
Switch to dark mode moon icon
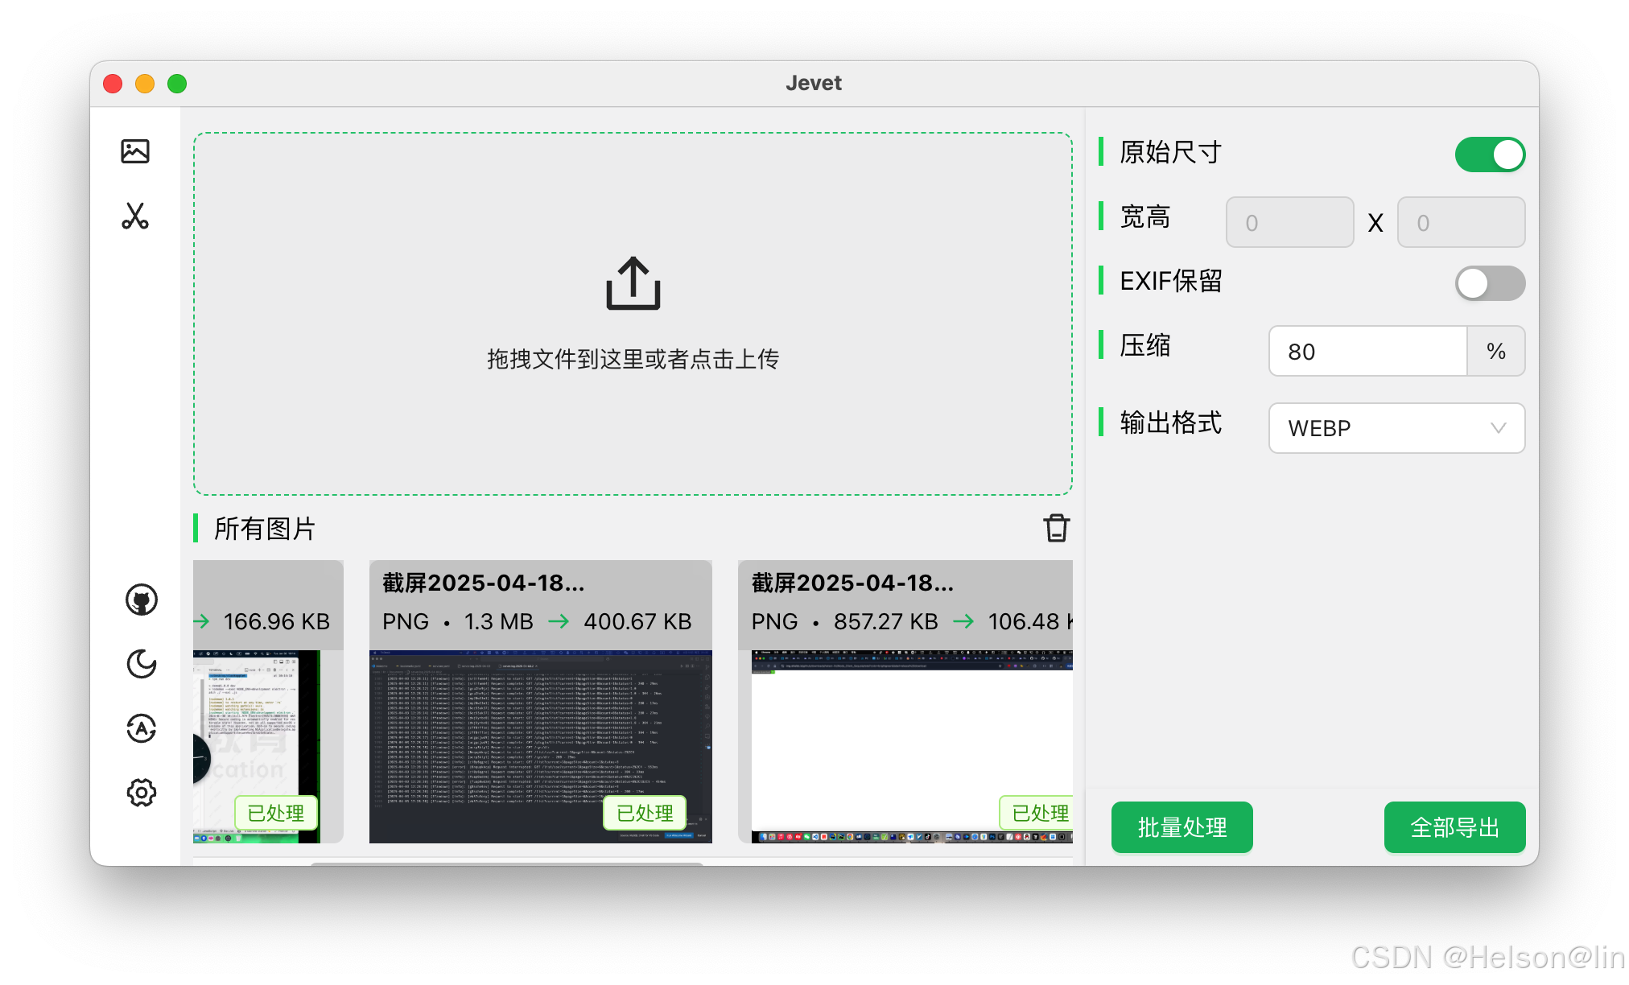(x=142, y=664)
